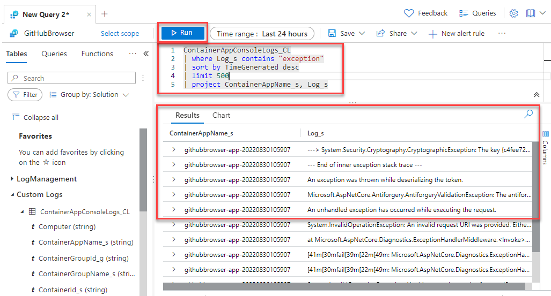Click the Feedback heart icon
Image resolution: width=551 pixels, height=296 pixels.
click(x=409, y=13)
